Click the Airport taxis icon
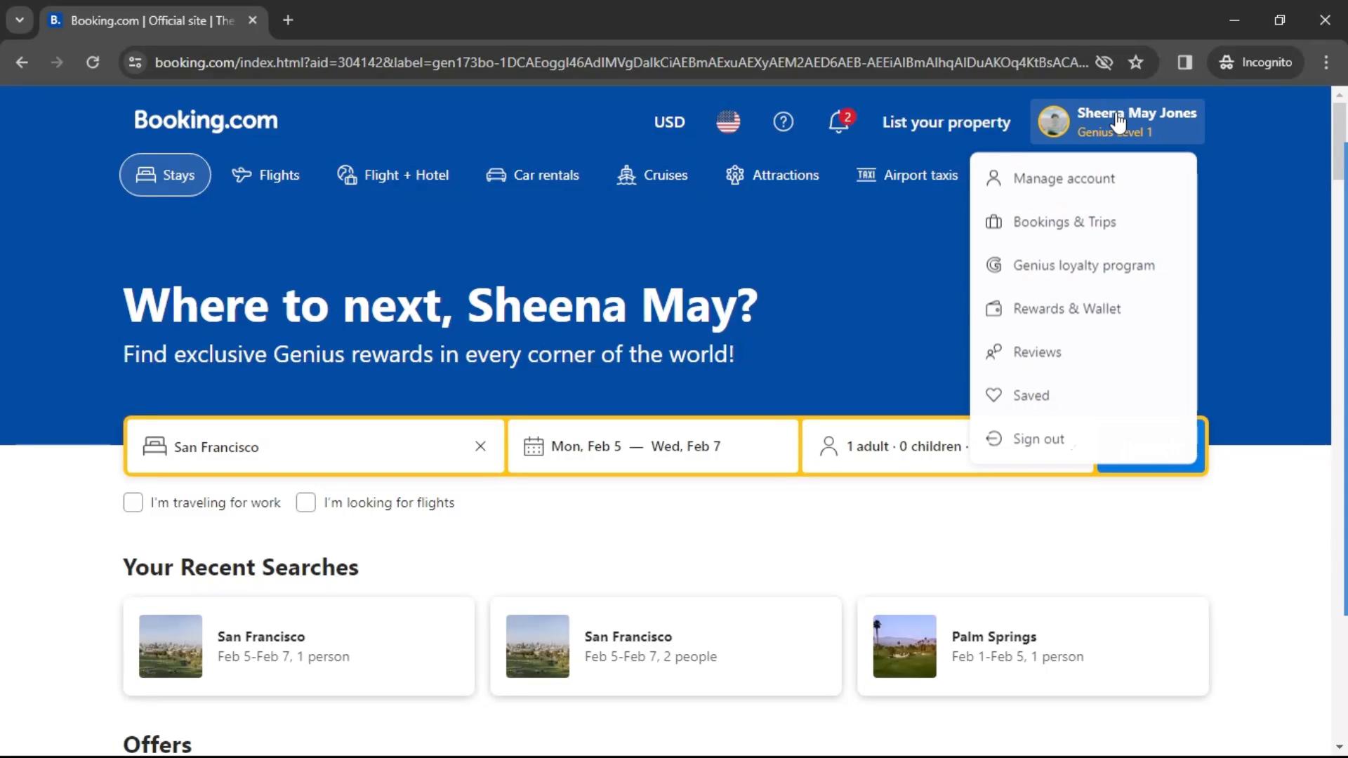This screenshot has width=1348, height=758. [x=865, y=174]
